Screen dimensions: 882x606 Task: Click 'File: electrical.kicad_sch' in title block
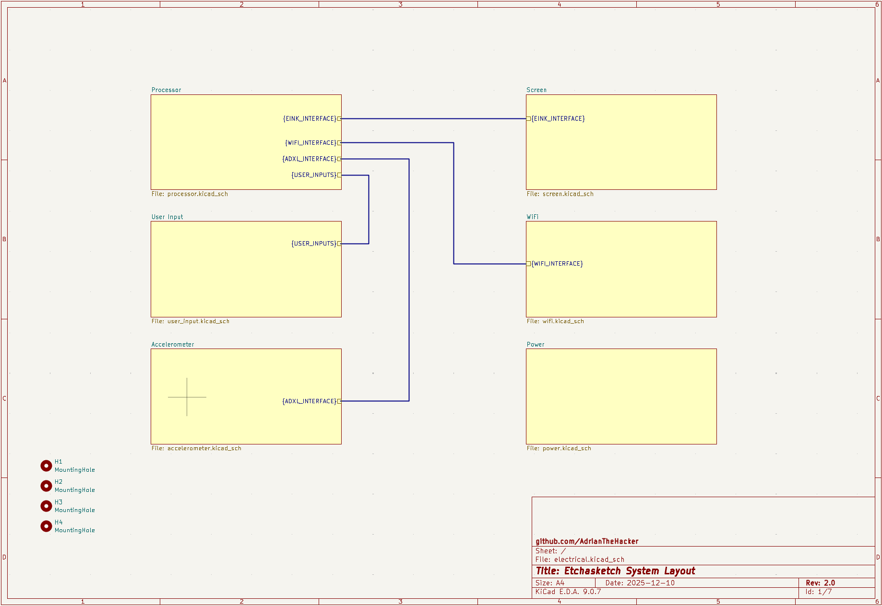[580, 559]
